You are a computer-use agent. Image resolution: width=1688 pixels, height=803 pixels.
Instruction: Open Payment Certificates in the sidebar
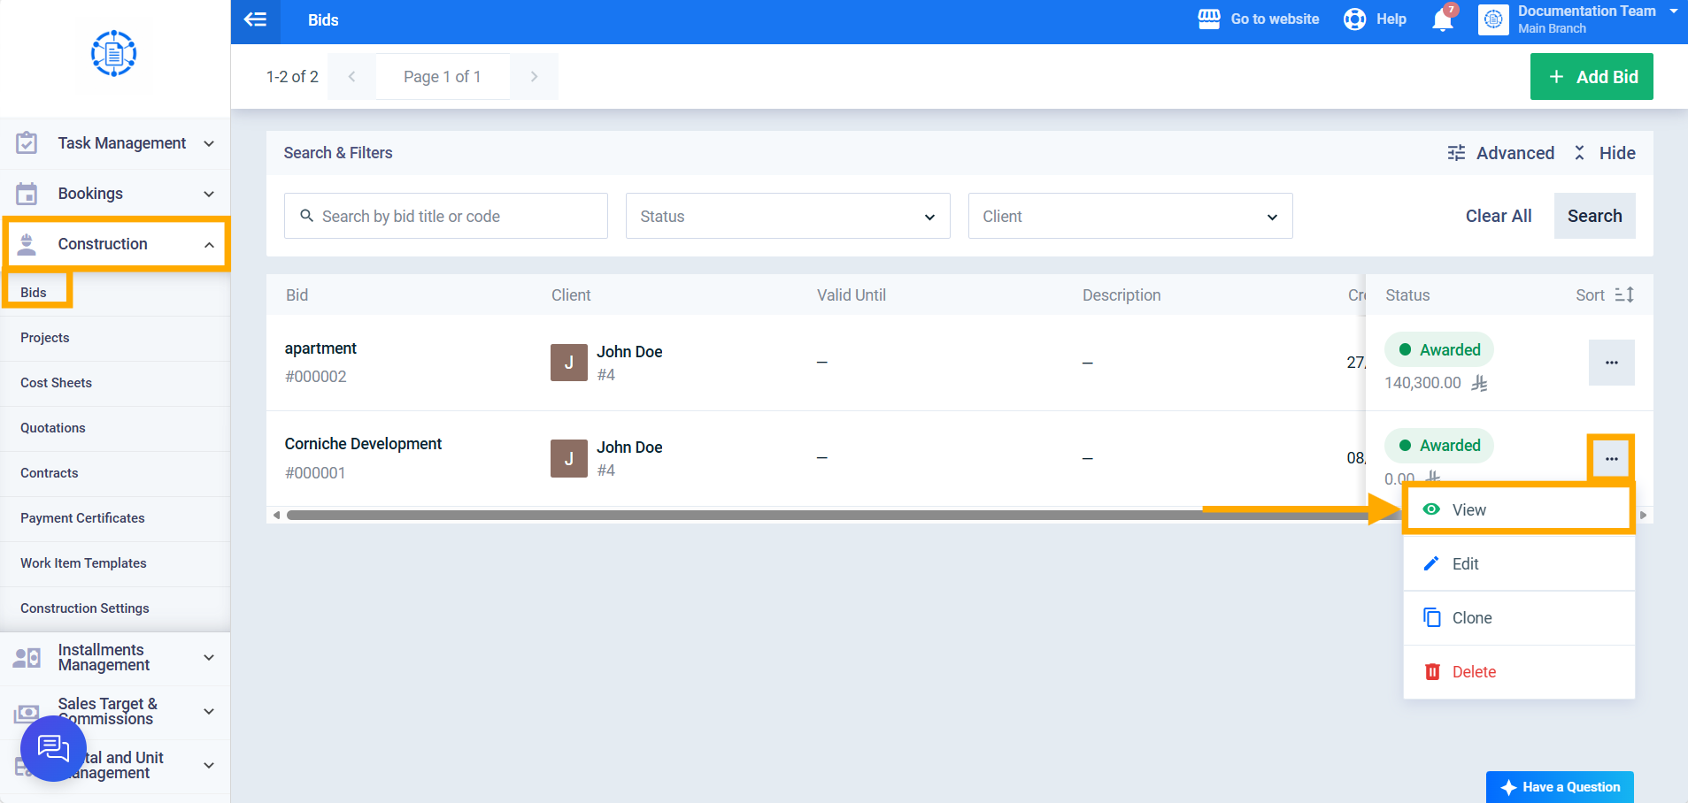[115, 518]
